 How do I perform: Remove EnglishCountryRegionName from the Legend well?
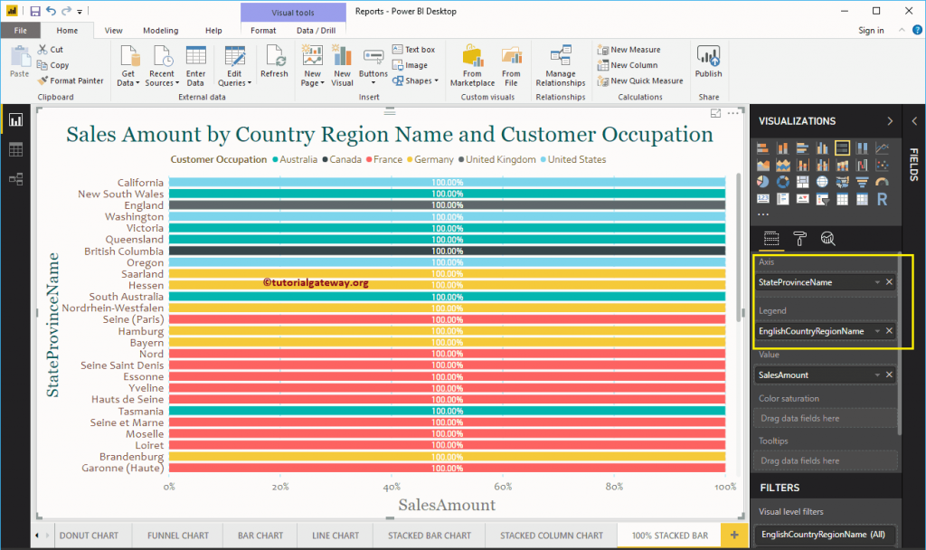(x=888, y=330)
